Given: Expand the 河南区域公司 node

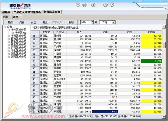Looking at the screenshot, I should 9,48.
